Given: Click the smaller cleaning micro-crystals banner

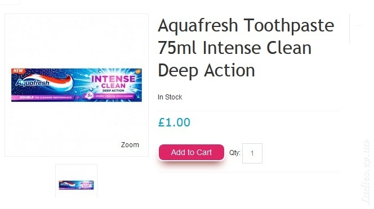Looking at the screenshot, I should (x=114, y=96).
